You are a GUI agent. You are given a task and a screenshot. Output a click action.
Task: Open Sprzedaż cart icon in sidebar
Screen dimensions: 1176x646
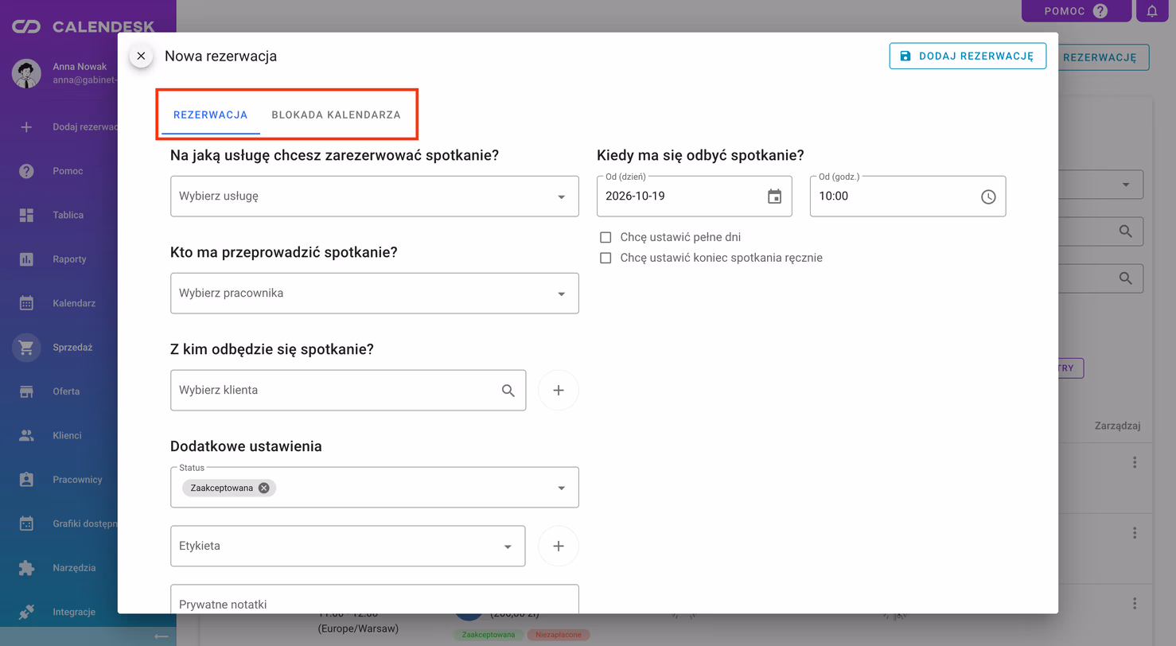[26, 348]
